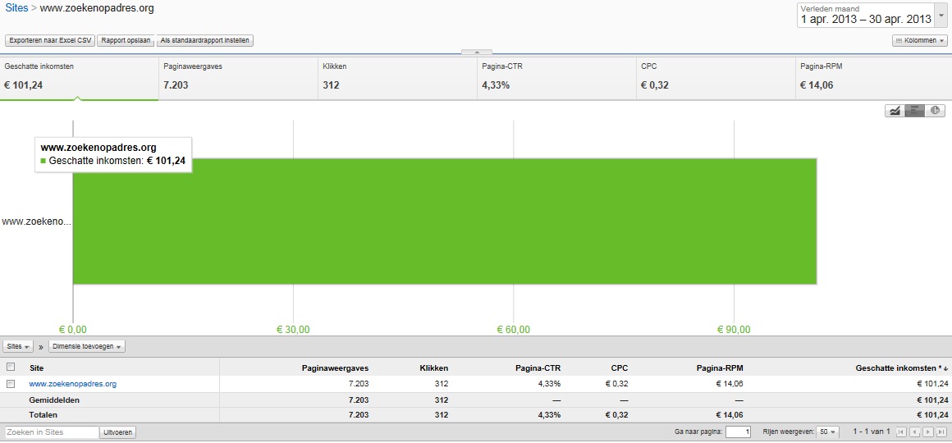Open the Dimensie toevoegen dropdown
This screenshot has width=952, height=443.
(x=87, y=346)
